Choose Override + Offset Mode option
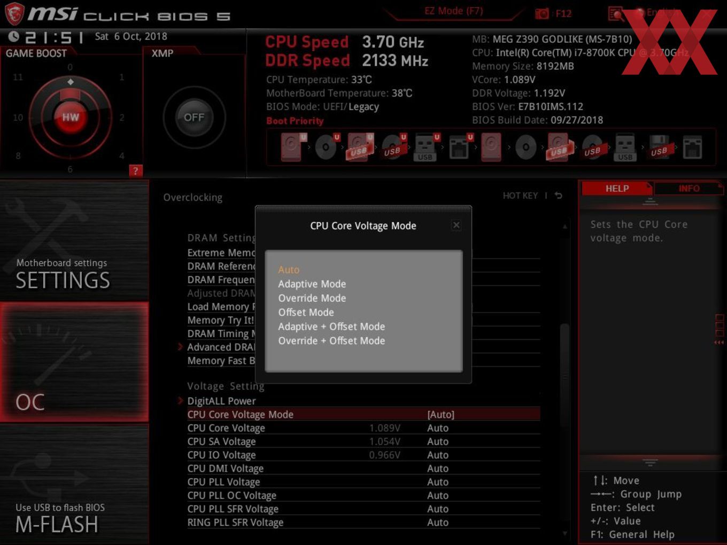Image resolution: width=727 pixels, height=545 pixels. 331,341
